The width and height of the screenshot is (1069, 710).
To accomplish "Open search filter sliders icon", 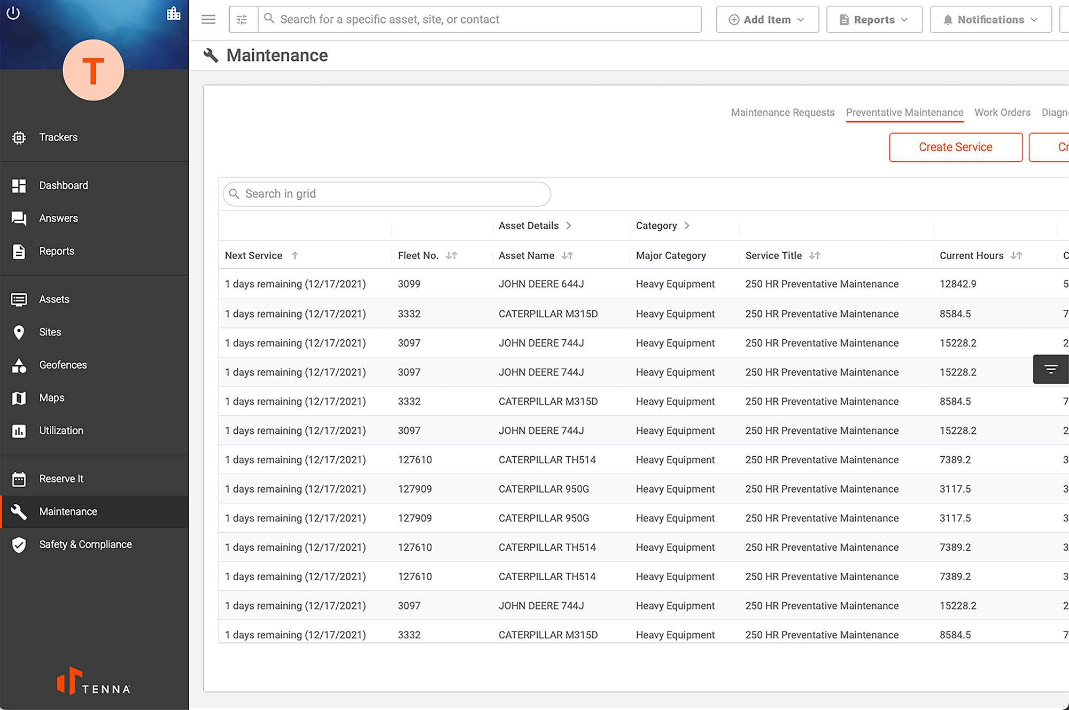I will pyautogui.click(x=242, y=20).
